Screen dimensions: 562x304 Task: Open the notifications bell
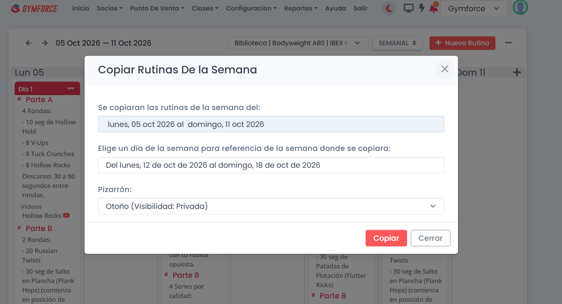434,8
